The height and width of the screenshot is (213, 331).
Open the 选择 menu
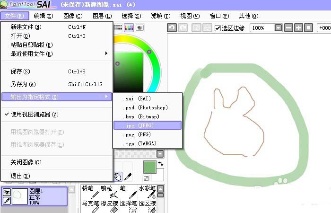pos(131,16)
